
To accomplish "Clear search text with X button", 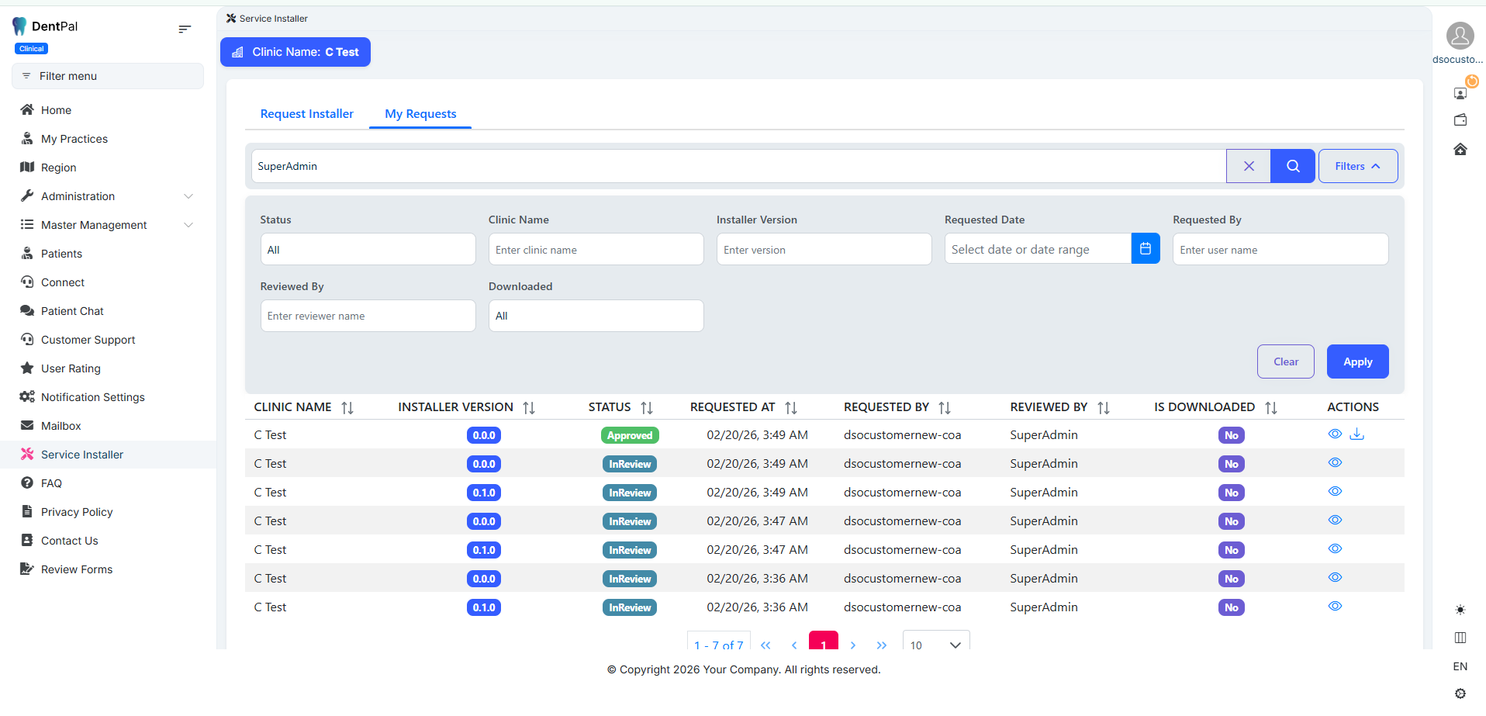I will coord(1248,166).
